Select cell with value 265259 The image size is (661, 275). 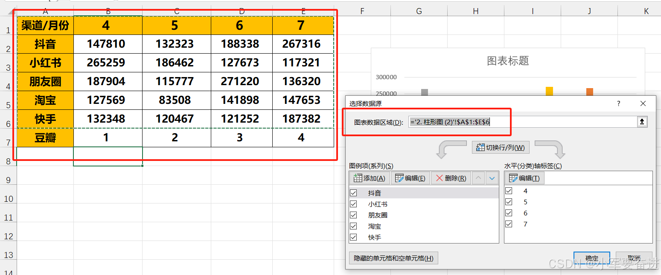108,63
